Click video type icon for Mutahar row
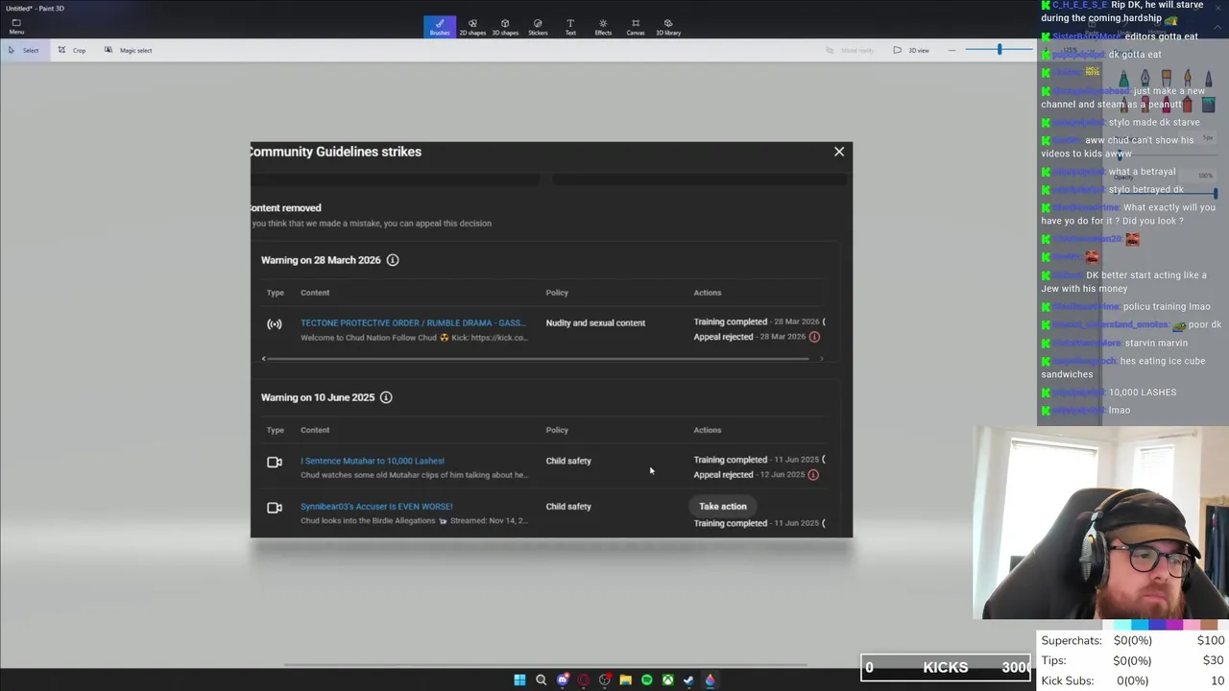Image resolution: width=1229 pixels, height=691 pixels. (275, 463)
